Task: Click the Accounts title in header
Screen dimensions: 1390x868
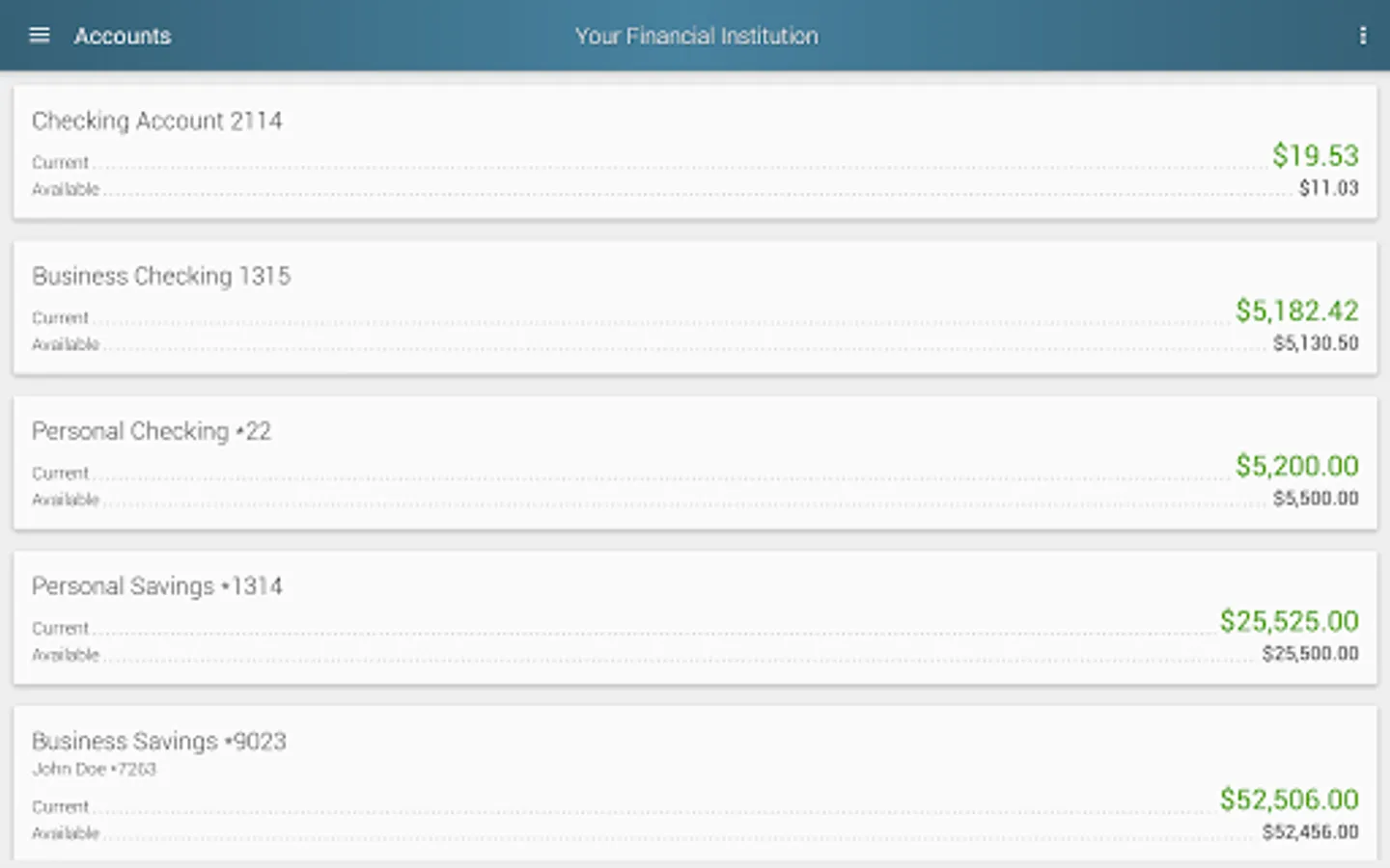Action: click(x=123, y=36)
